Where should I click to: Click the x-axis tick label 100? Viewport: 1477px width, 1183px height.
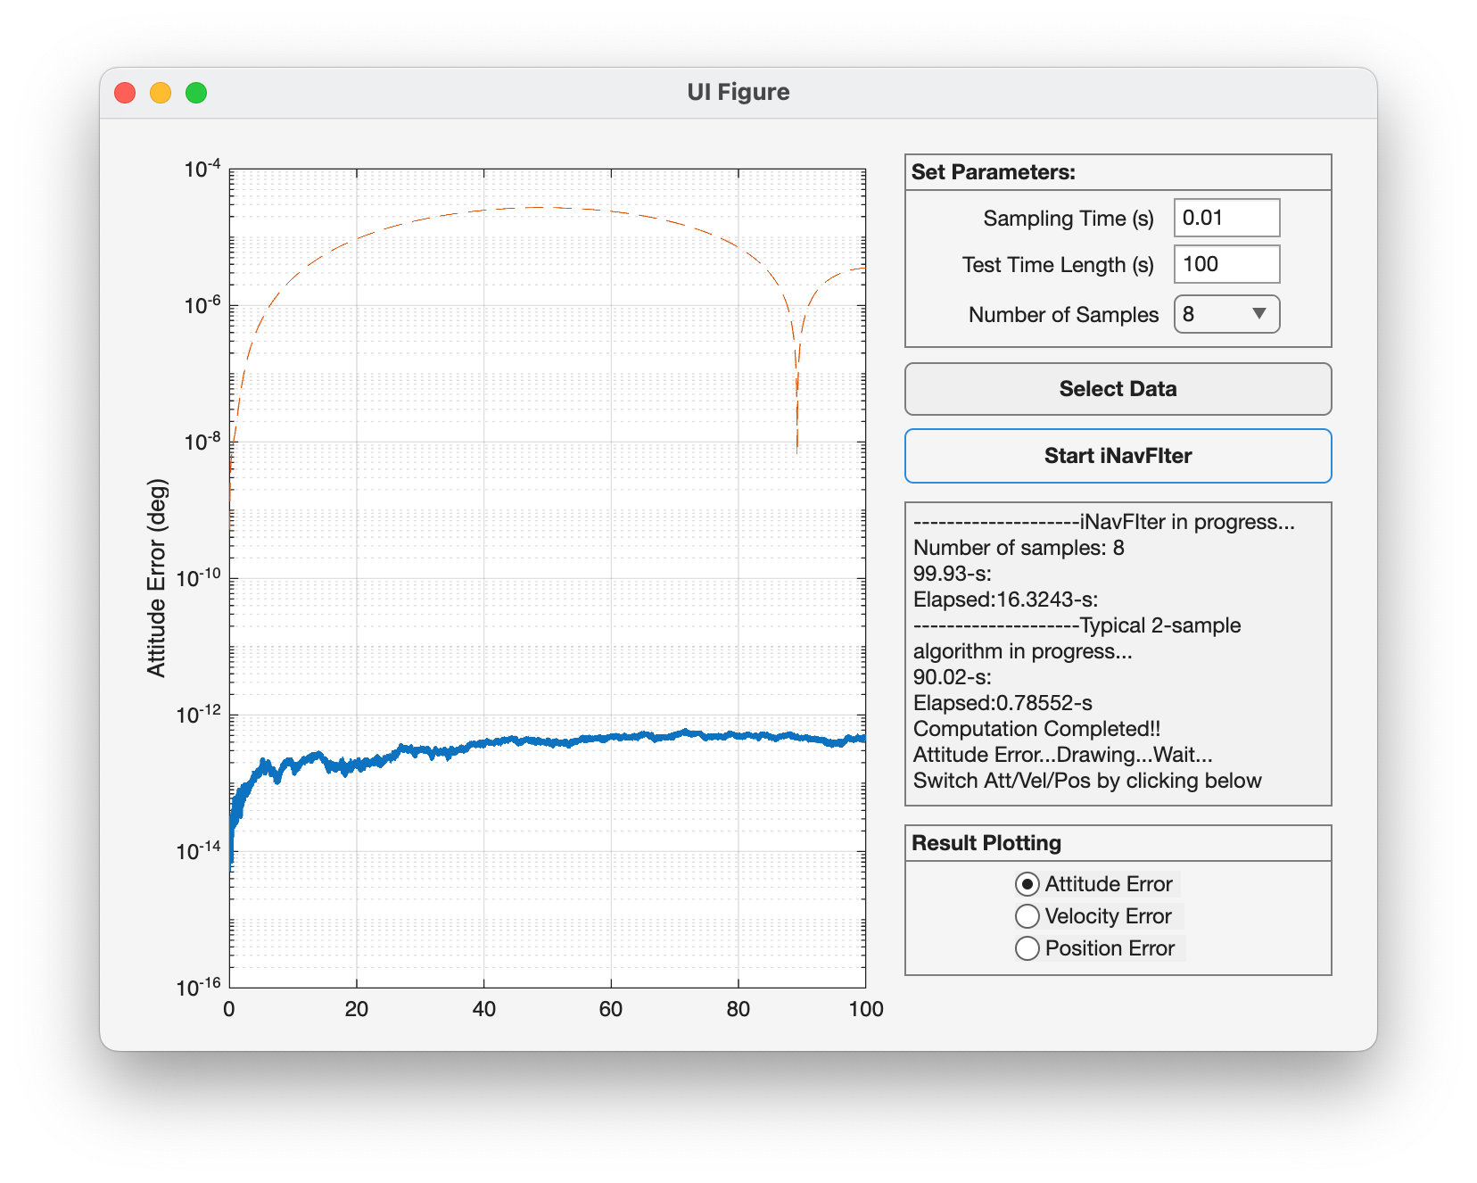click(x=866, y=1009)
